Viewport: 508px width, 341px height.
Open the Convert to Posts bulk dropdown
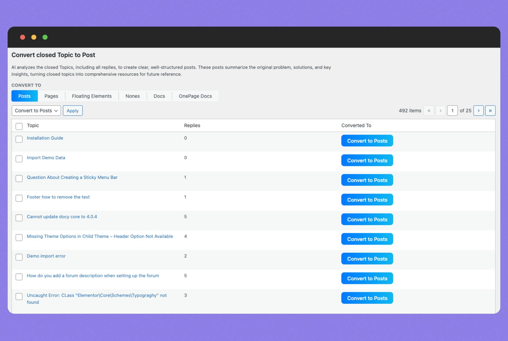coord(36,110)
